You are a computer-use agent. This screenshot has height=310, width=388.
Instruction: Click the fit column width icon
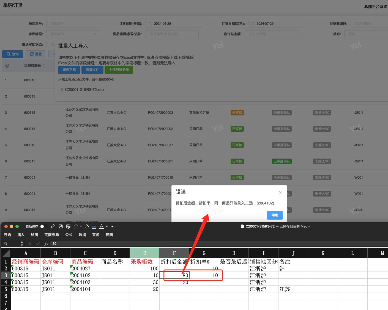pyautogui.click(x=94, y=226)
